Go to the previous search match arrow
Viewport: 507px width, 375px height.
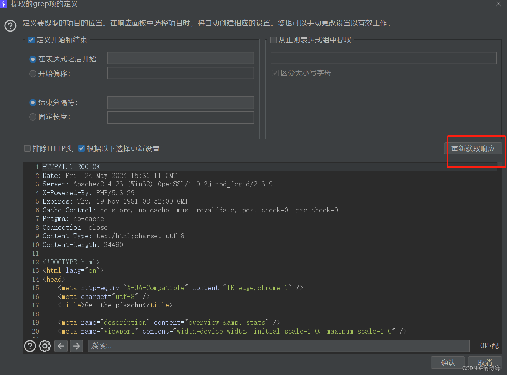pyautogui.click(x=61, y=346)
